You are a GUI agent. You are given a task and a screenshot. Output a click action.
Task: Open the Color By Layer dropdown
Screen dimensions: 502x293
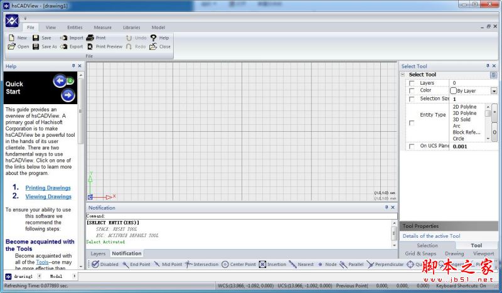click(x=494, y=91)
